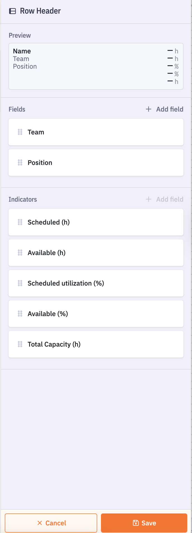Click the Total Capacity (h) drag handle
This screenshot has width=192, height=533.
[x=20, y=345]
